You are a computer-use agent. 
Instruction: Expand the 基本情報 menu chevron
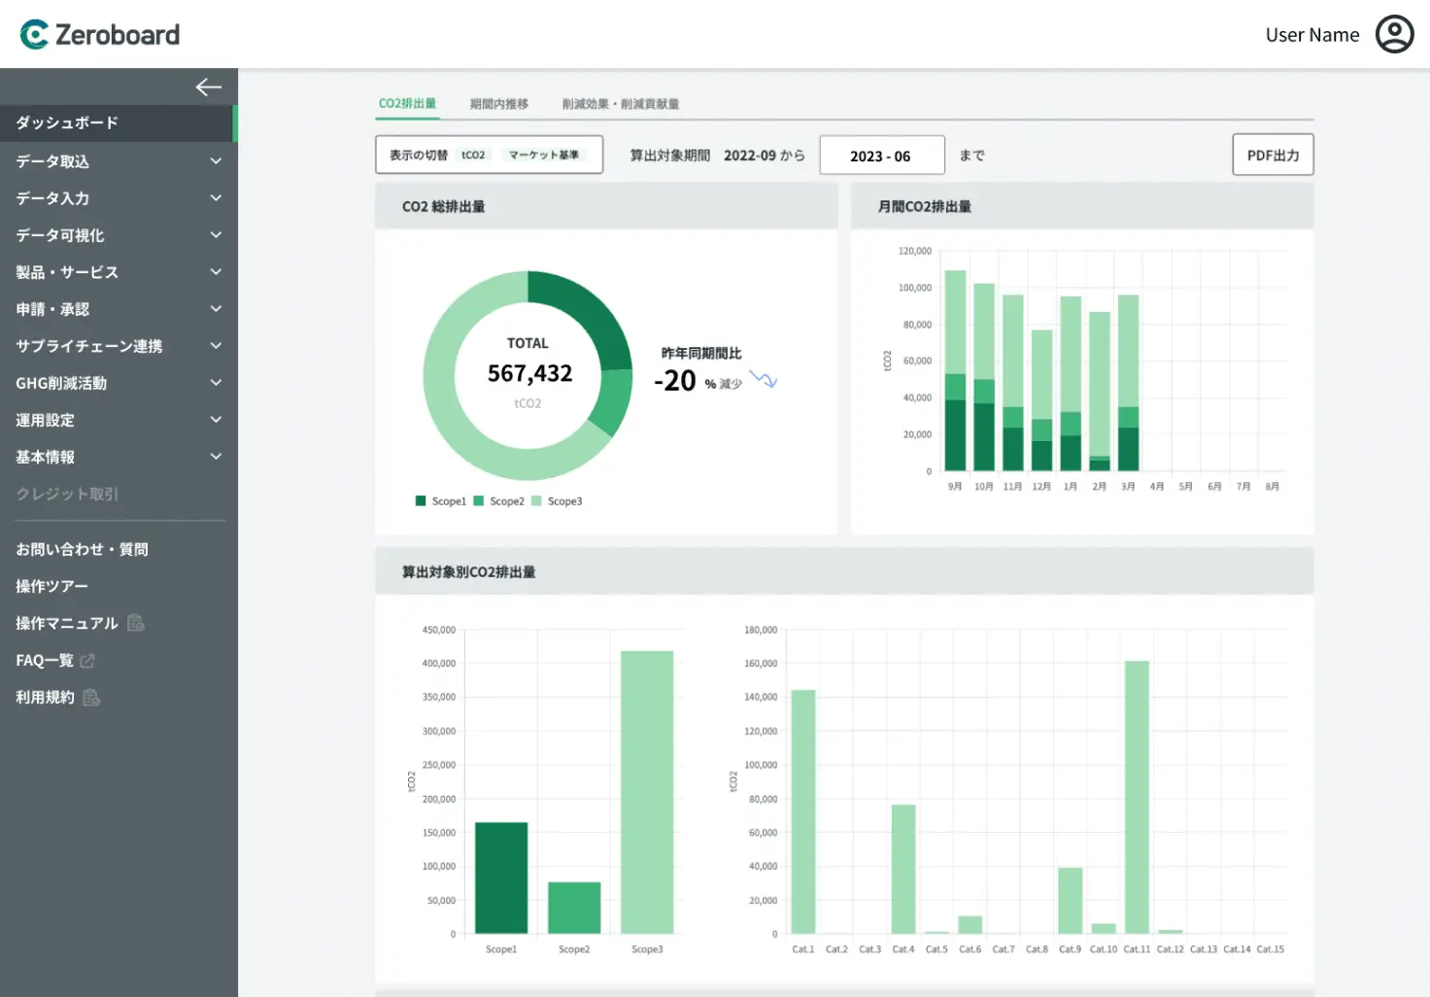[216, 457]
